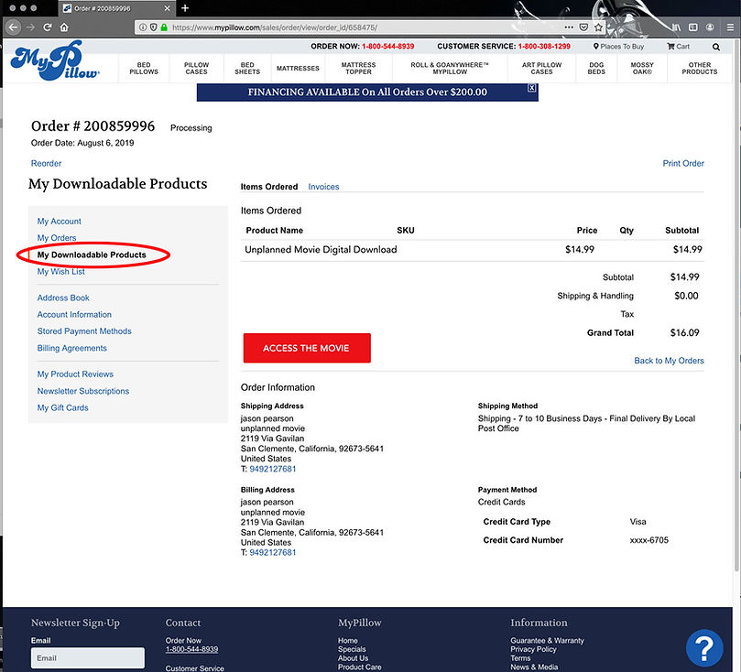The width and height of the screenshot is (741, 672).
Task: Open My Downloadable Products in sidebar
Action: pyautogui.click(x=92, y=255)
